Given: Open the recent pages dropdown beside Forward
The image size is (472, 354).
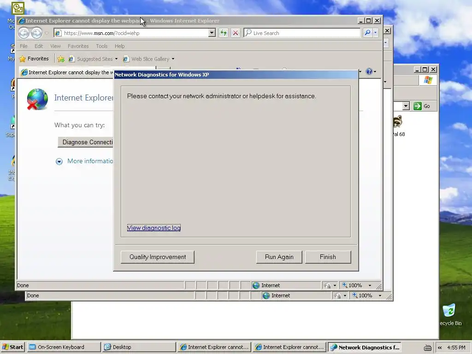Looking at the screenshot, I should pyautogui.click(x=47, y=33).
